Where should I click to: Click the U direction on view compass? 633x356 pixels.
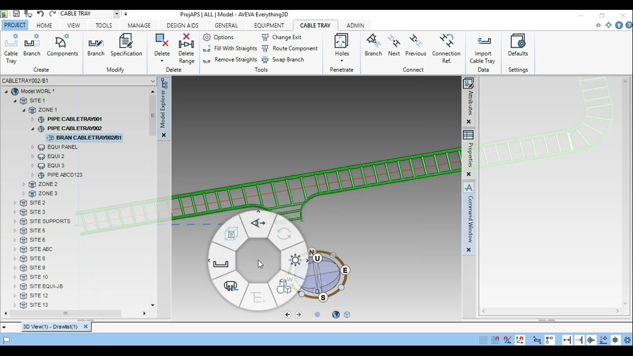[x=317, y=258]
